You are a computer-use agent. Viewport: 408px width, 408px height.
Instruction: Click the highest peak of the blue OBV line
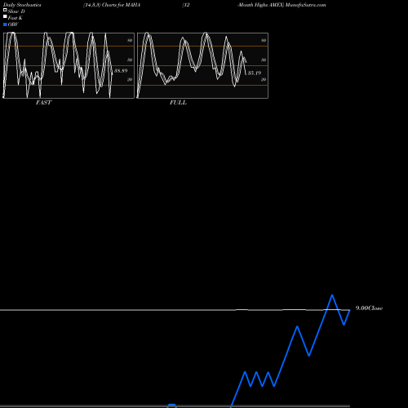pyautogui.click(x=332, y=295)
